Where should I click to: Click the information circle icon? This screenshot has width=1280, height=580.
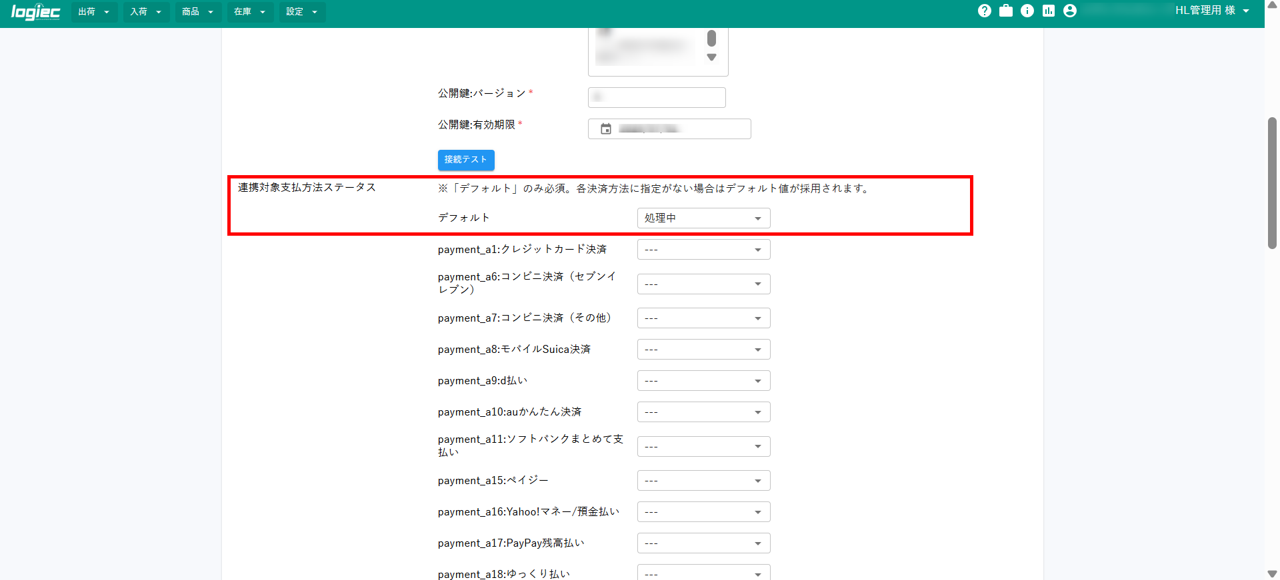(1027, 11)
